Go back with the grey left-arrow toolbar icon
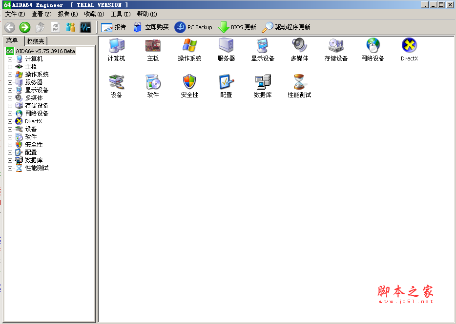This screenshot has width=456, height=324. 10,27
